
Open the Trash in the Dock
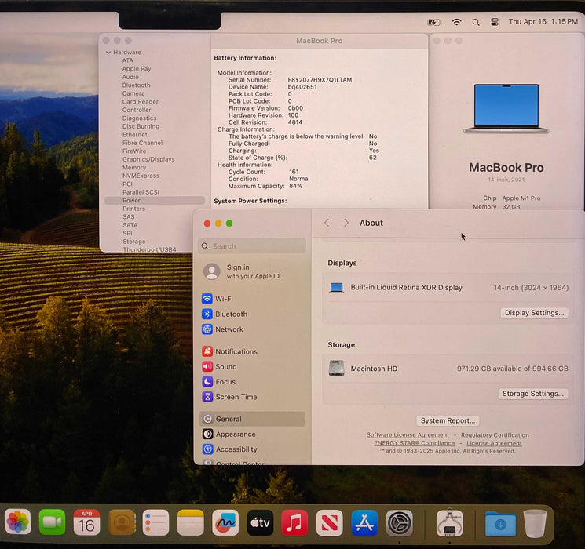[535, 523]
